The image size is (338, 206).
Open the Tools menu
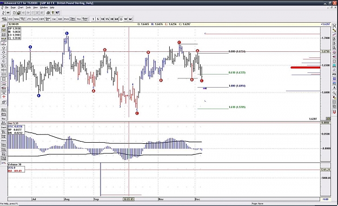[x=28, y=8]
